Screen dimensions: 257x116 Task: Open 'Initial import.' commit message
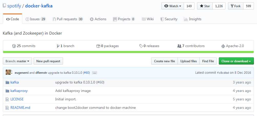point(66,99)
